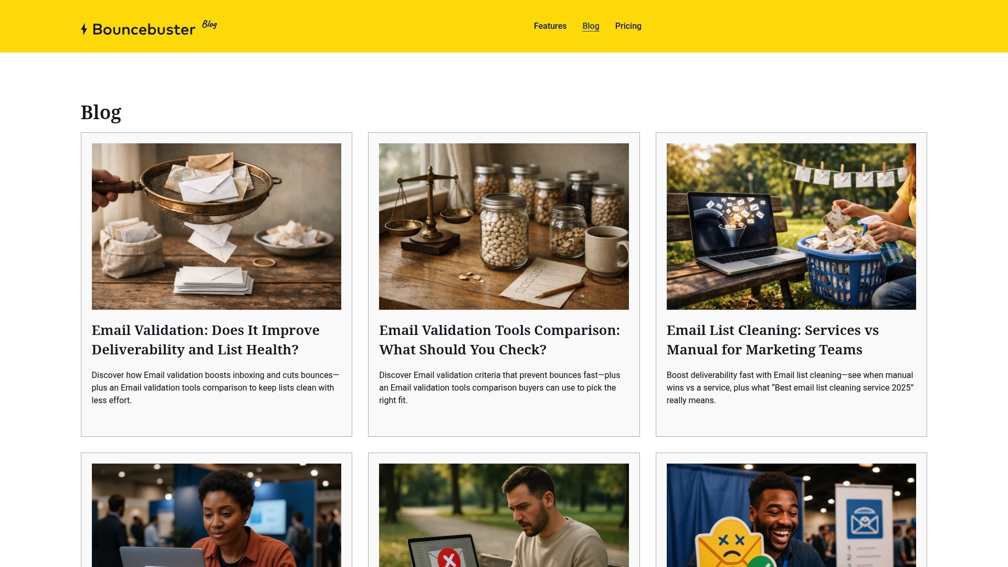Open the Bouncebuster home logo text
Image resolution: width=1008 pixels, height=567 pixels.
(144, 29)
